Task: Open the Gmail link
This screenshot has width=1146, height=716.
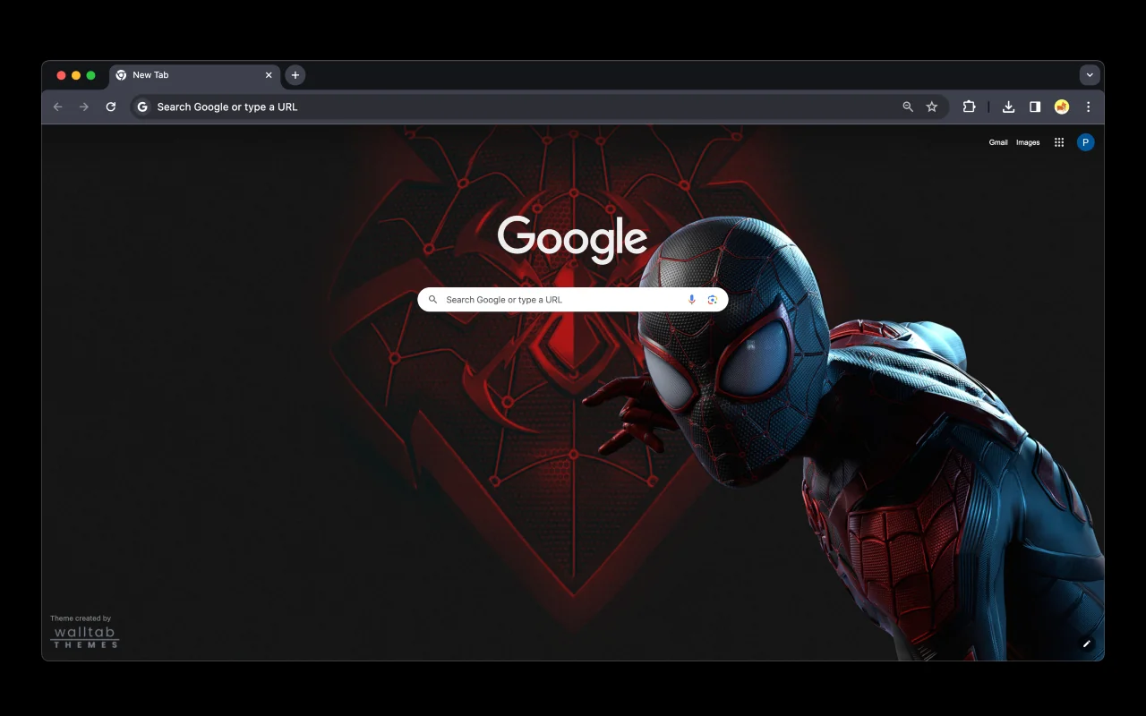Action: 998,142
